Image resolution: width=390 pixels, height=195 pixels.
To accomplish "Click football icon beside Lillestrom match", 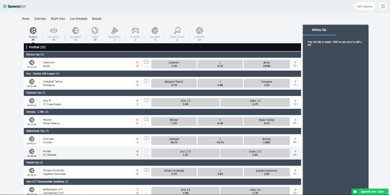I will pyautogui.click(x=32, y=62).
